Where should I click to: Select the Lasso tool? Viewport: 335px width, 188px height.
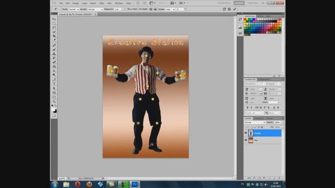(54, 28)
